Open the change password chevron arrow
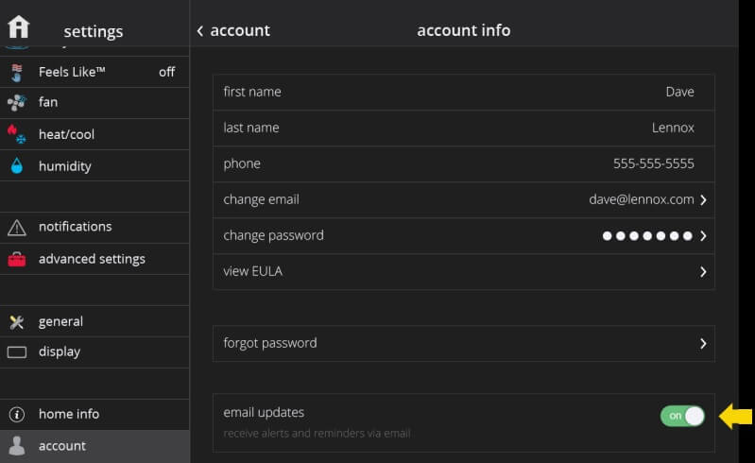 coord(703,236)
